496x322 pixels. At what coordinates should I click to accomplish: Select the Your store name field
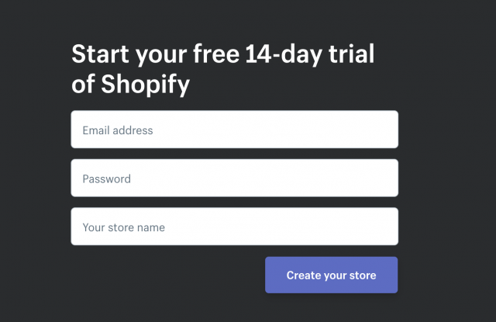coord(234,227)
